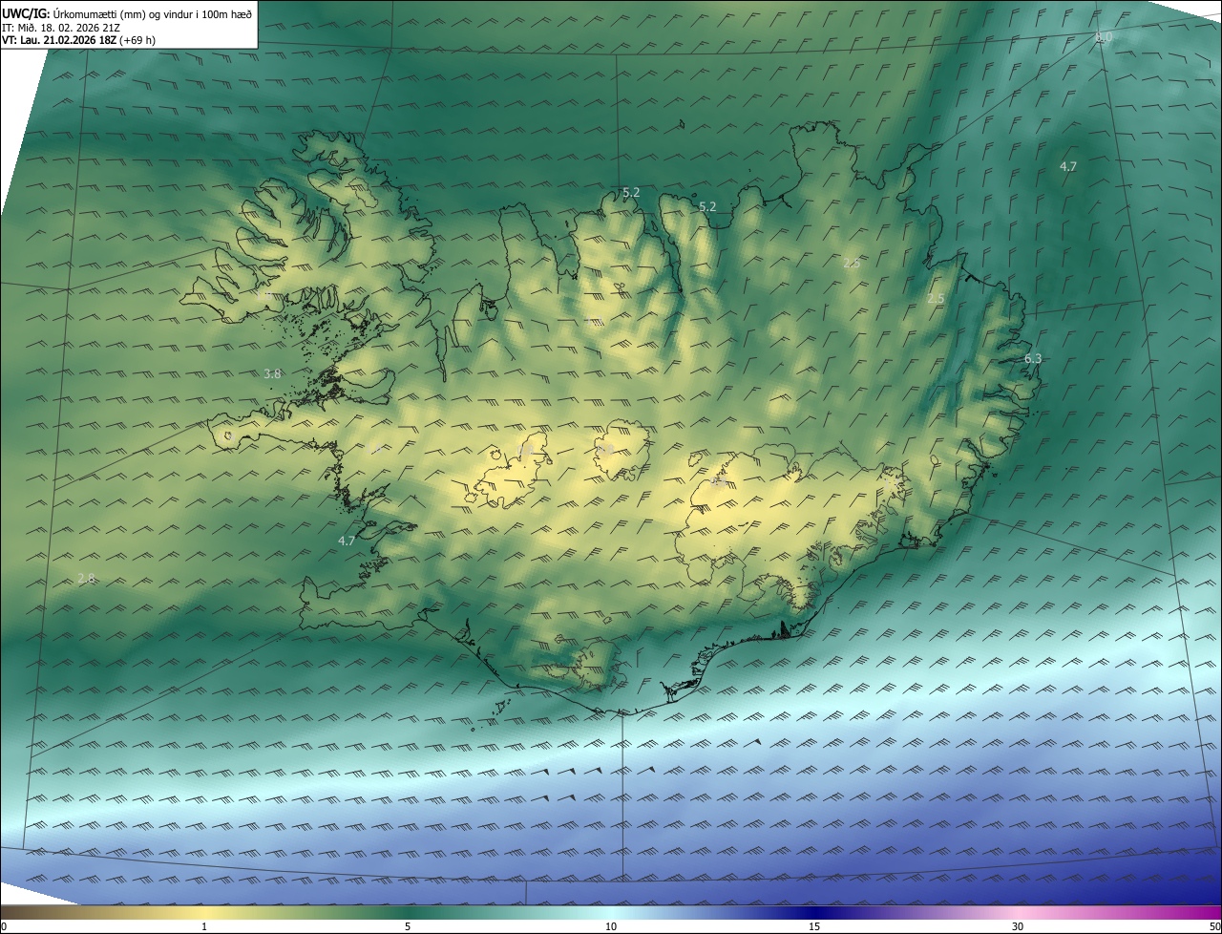The height and width of the screenshot is (934, 1222).
Task: Click the "1" tick on the color scale
Action: (x=204, y=926)
